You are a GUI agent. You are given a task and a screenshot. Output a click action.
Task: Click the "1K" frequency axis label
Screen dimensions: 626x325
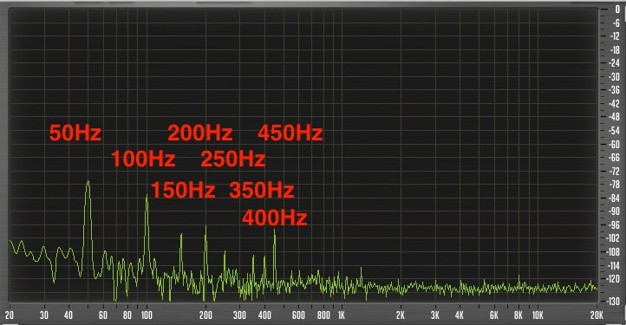342,315
